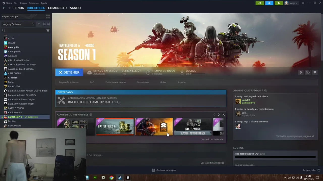Click the play ready-to-play filter icon
323x181 pixels.
(48, 24)
